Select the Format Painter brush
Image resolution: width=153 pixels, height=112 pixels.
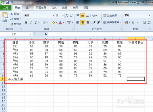[12, 24]
